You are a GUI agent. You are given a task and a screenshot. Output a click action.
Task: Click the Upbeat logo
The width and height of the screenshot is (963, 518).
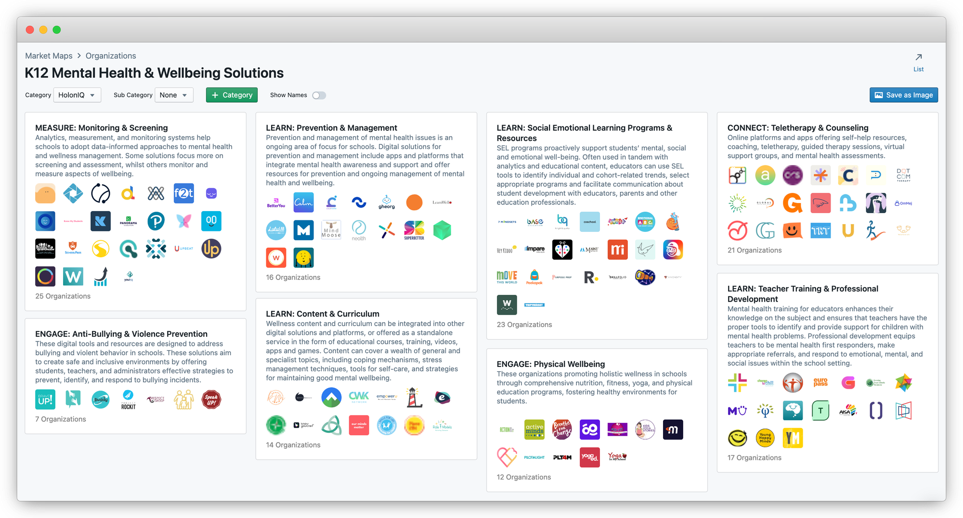point(183,249)
